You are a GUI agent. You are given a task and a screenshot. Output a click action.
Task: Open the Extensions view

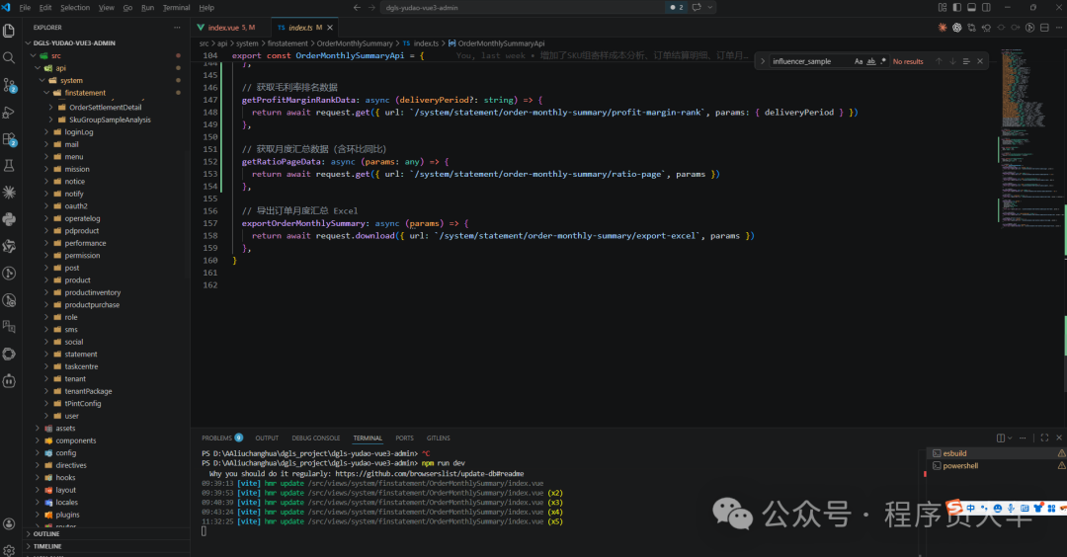[9, 139]
